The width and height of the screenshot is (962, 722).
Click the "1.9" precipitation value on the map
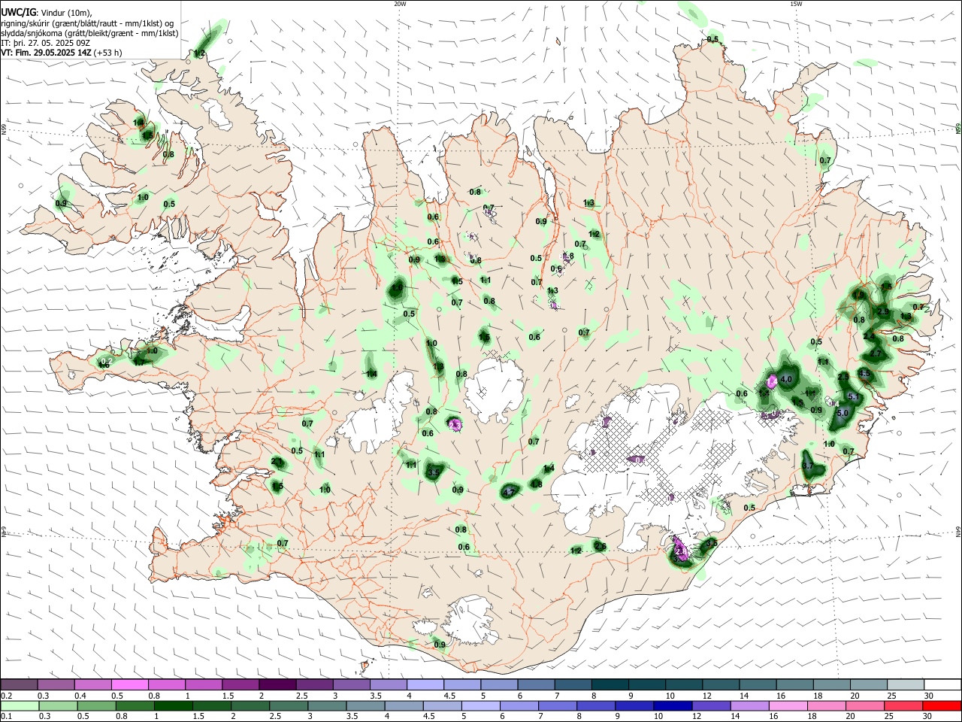coord(858,295)
